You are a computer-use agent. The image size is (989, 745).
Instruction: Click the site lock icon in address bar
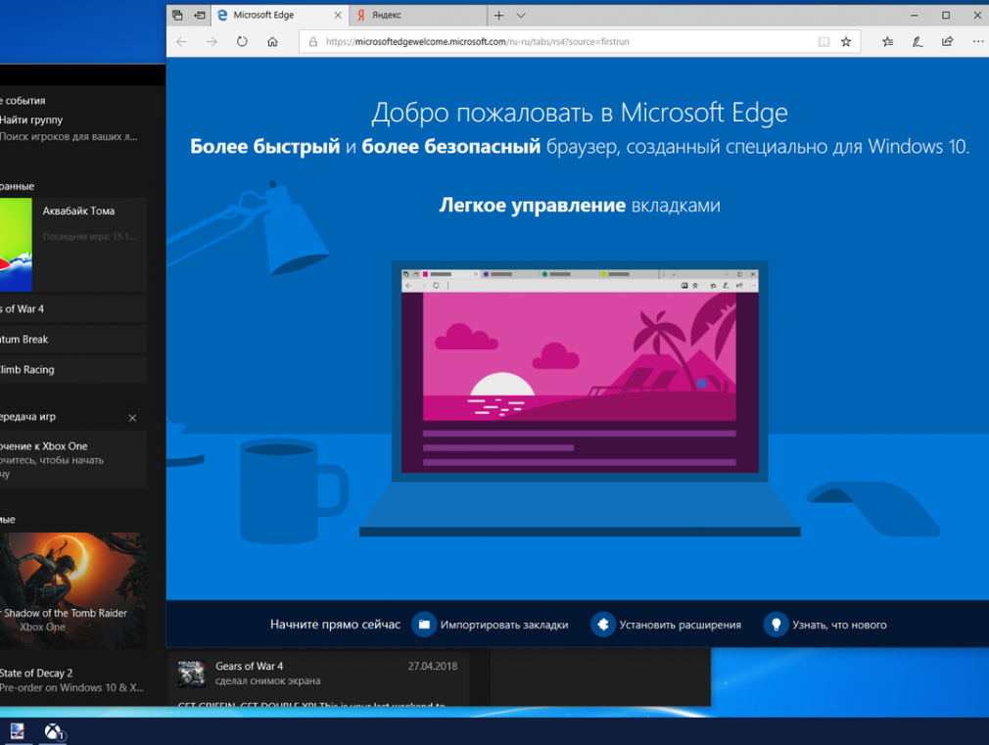tap(312, 42)
